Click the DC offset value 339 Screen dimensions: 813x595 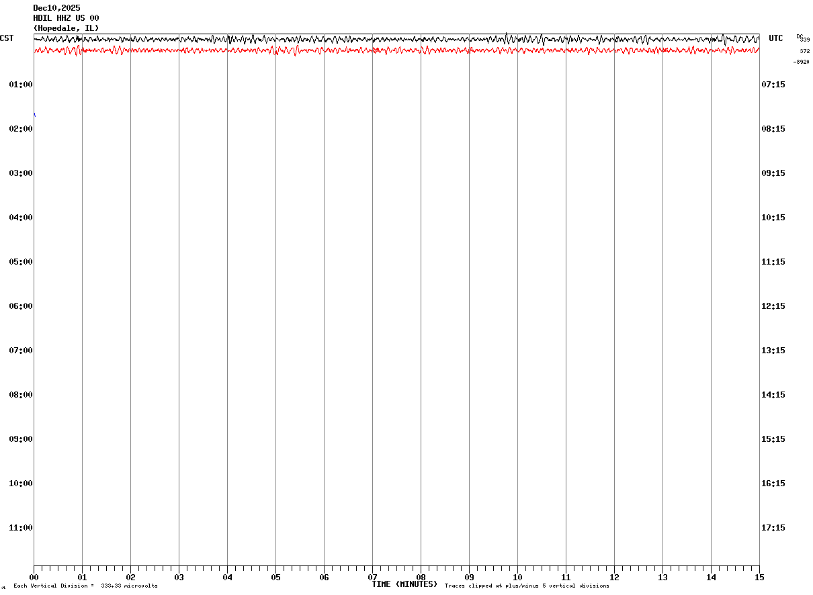pyautogui.click(x=805, y=40)
